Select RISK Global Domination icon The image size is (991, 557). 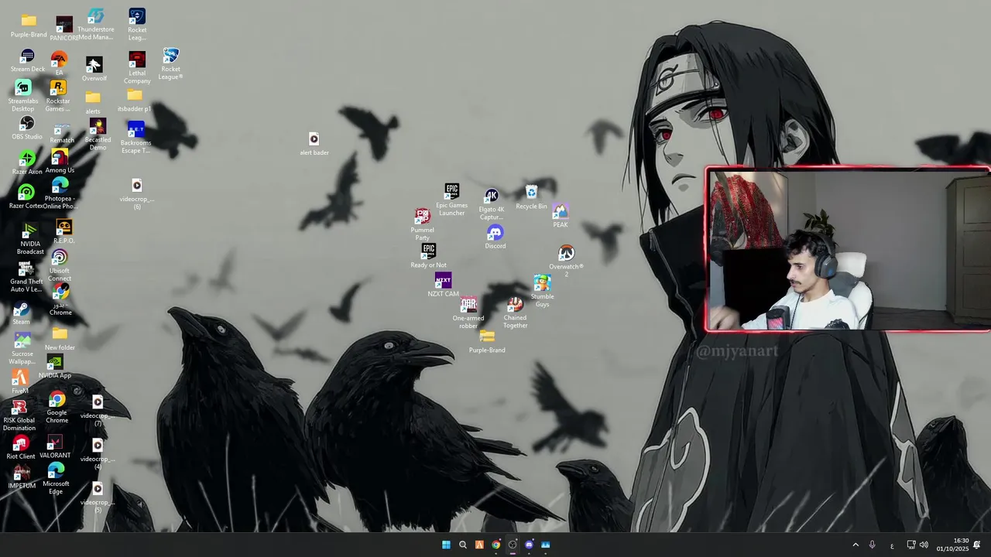click(19, 415)
